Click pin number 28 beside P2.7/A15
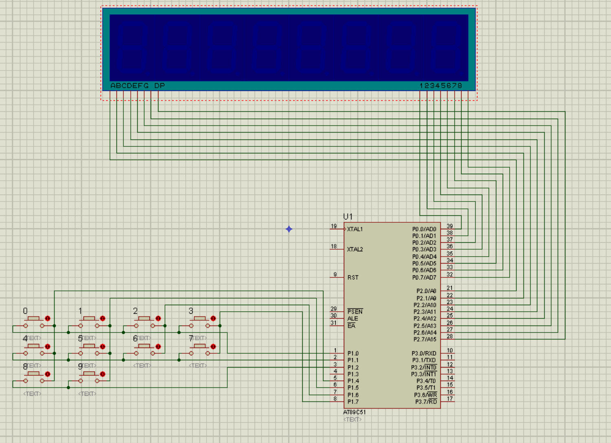Image resolution: width=611 pixels, height=443 pixels. pyautogui.click(x=450, y=336)
